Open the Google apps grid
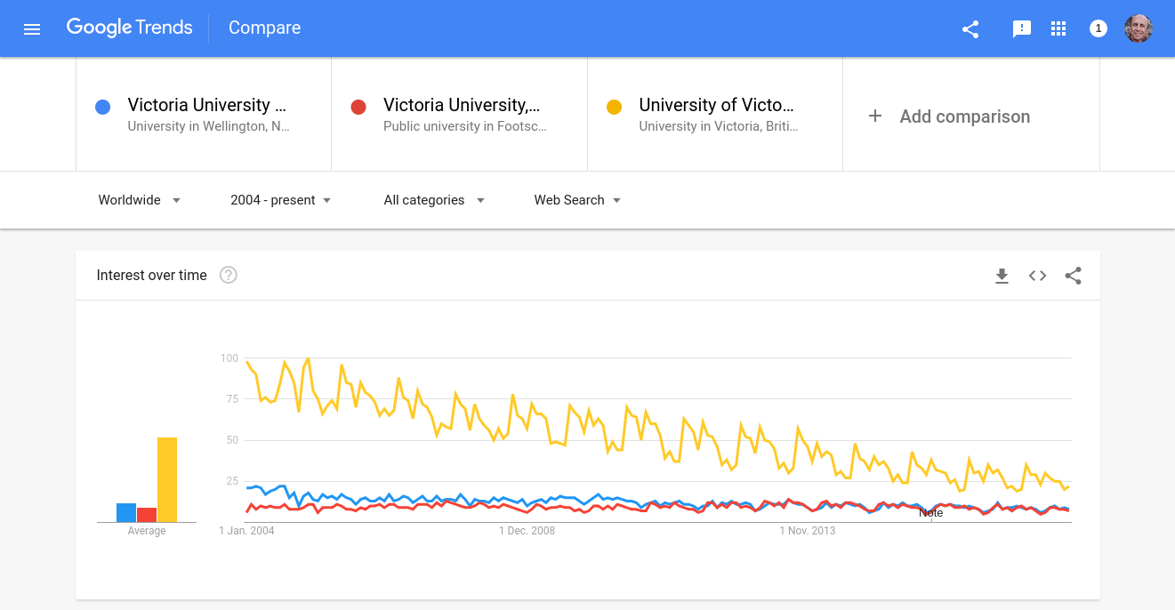The image size is (1175, 610). point(1058,28)
